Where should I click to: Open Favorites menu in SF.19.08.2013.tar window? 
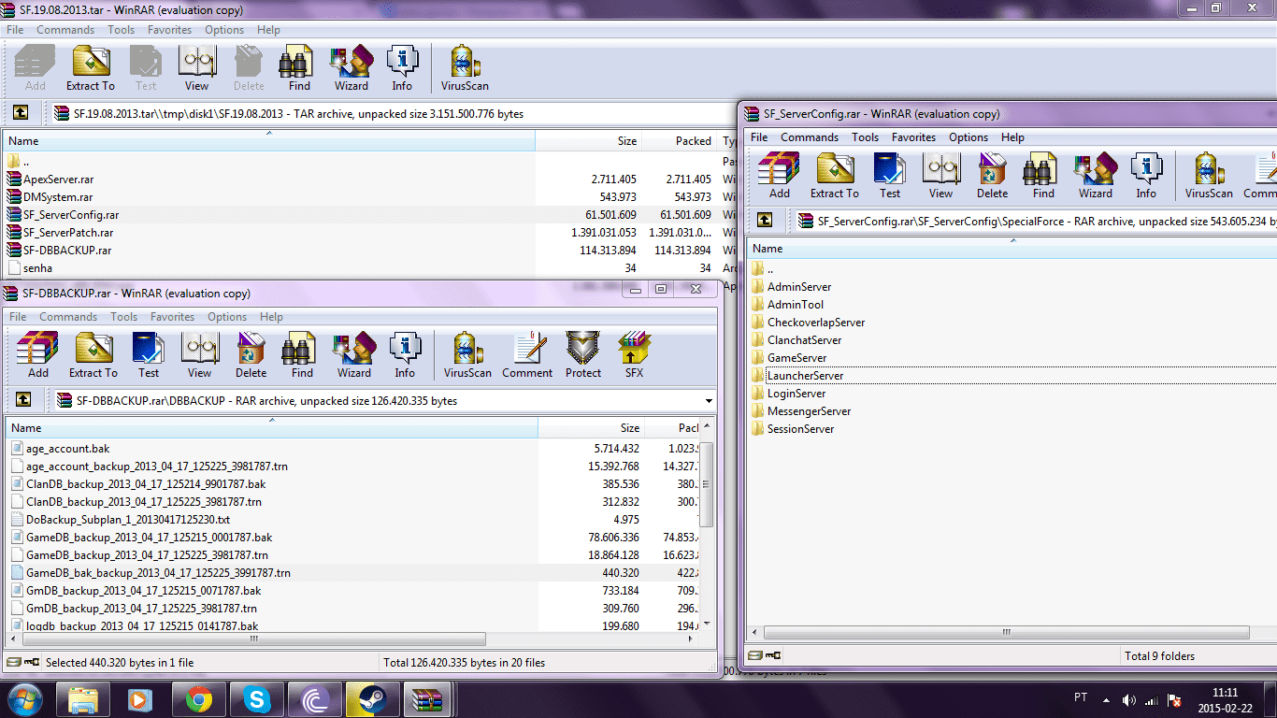[169, 30]
